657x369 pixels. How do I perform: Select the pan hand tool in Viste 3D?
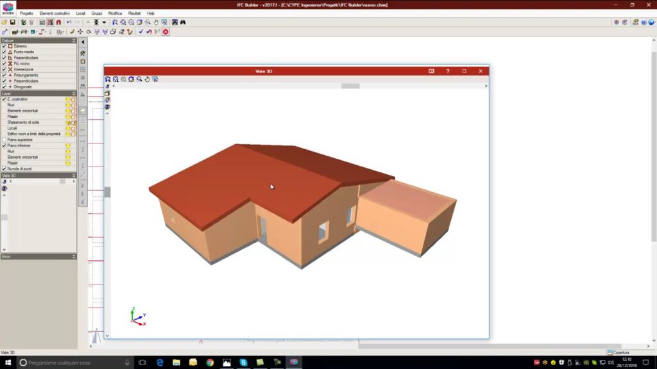click(x=147, y=79)
